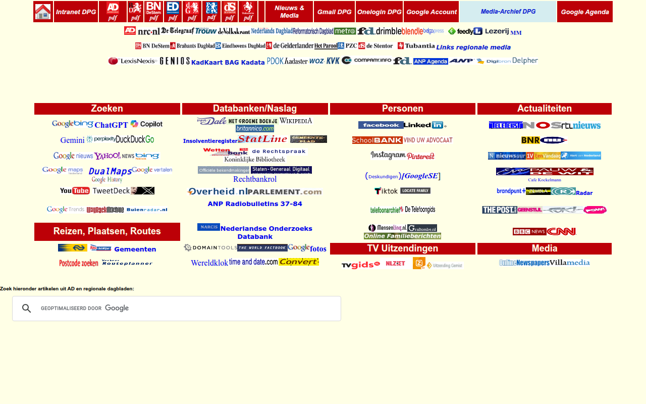The image size is (646, 404).
Task: Click the Wereldklok link
Action: 209,263
